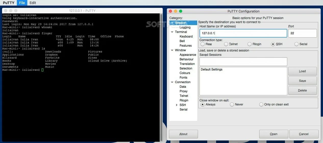
Task: Open Fonts settings category
Action: coord(183,78)
